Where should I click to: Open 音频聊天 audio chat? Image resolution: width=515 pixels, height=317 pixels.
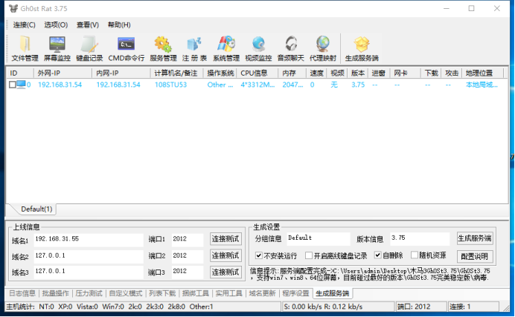tap(291, 48)
